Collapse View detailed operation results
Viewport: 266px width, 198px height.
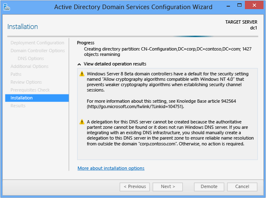[x=79, y=64]
